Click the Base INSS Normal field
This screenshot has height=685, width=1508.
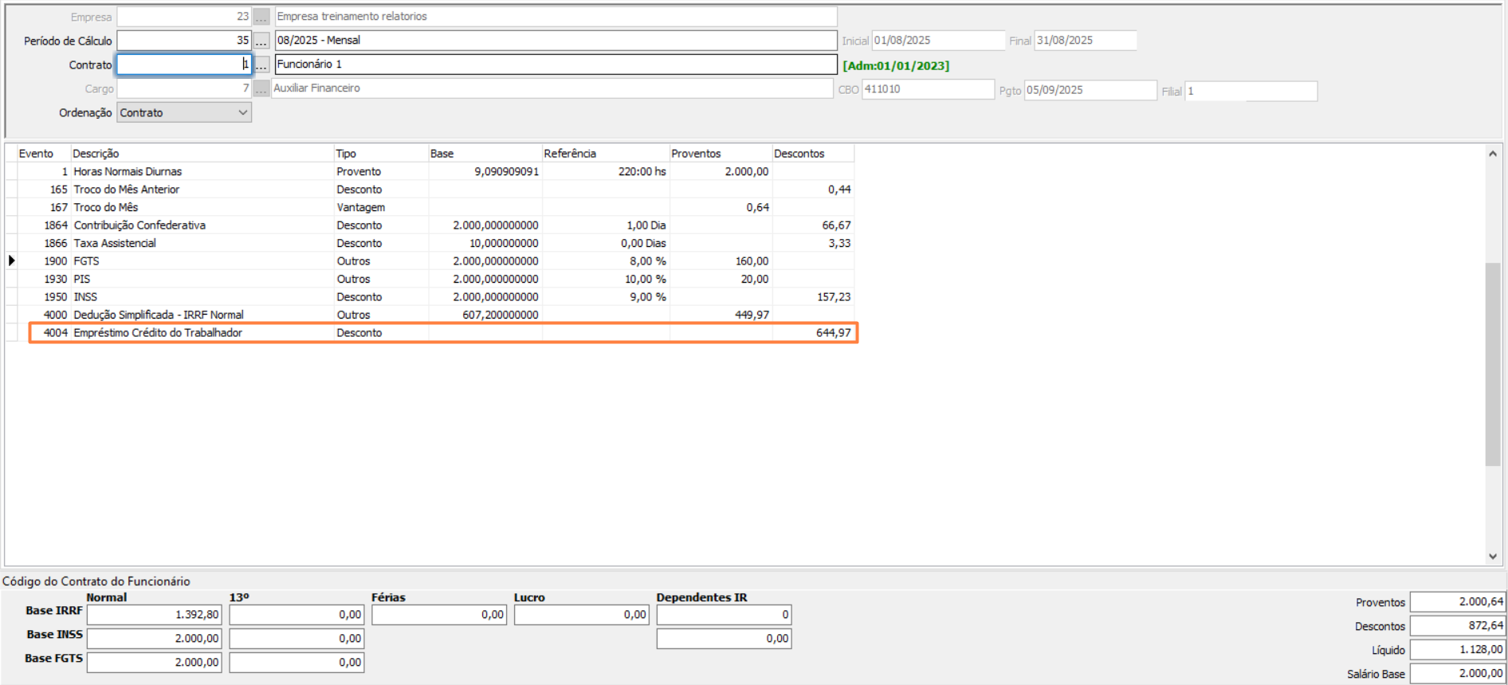[155, 639]
